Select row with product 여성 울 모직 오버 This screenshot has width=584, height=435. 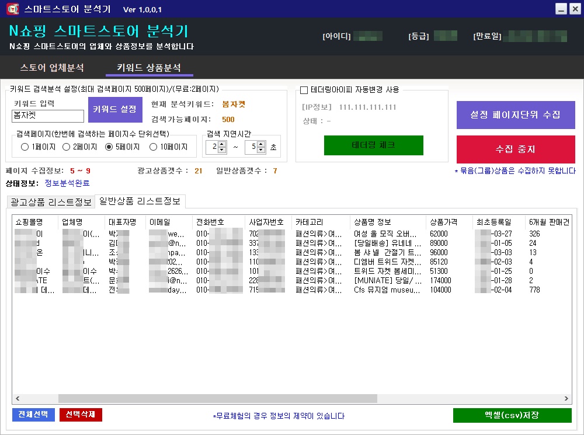(291, 234)
